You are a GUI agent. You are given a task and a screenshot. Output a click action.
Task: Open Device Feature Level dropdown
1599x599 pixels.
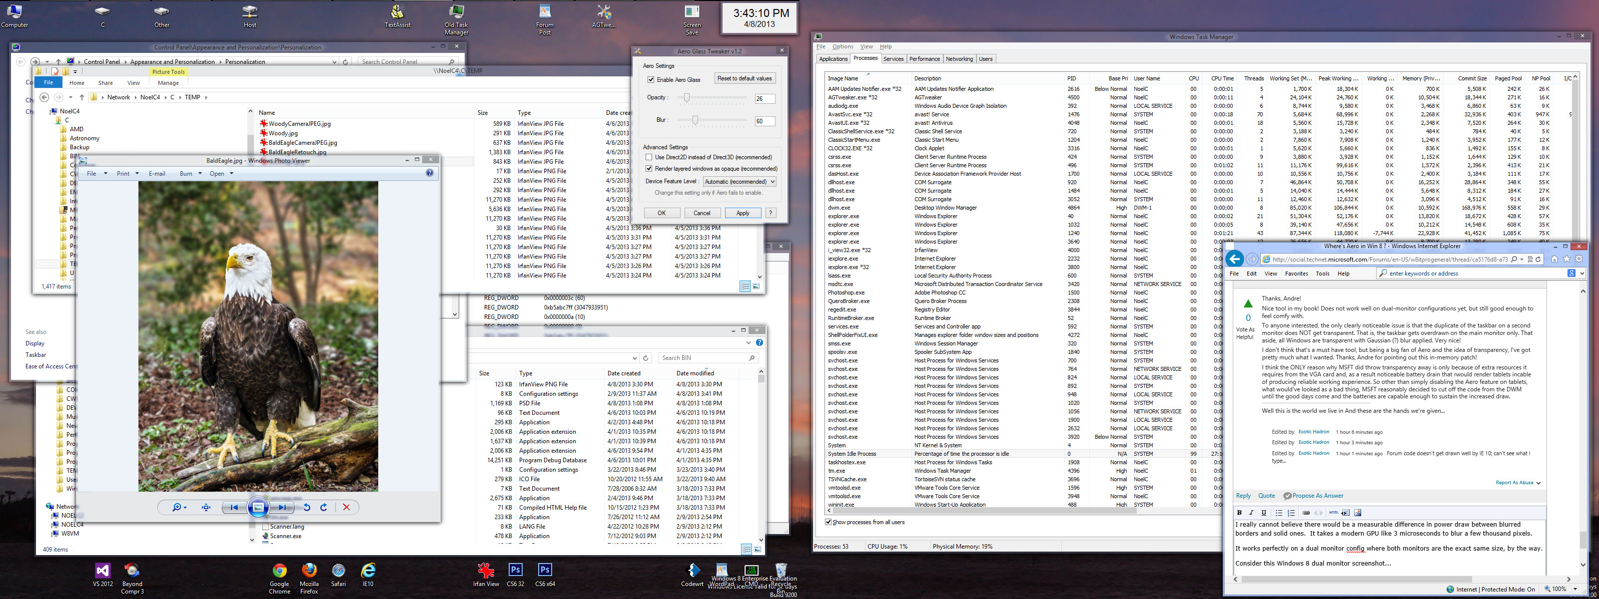click(x=740, y=182)
